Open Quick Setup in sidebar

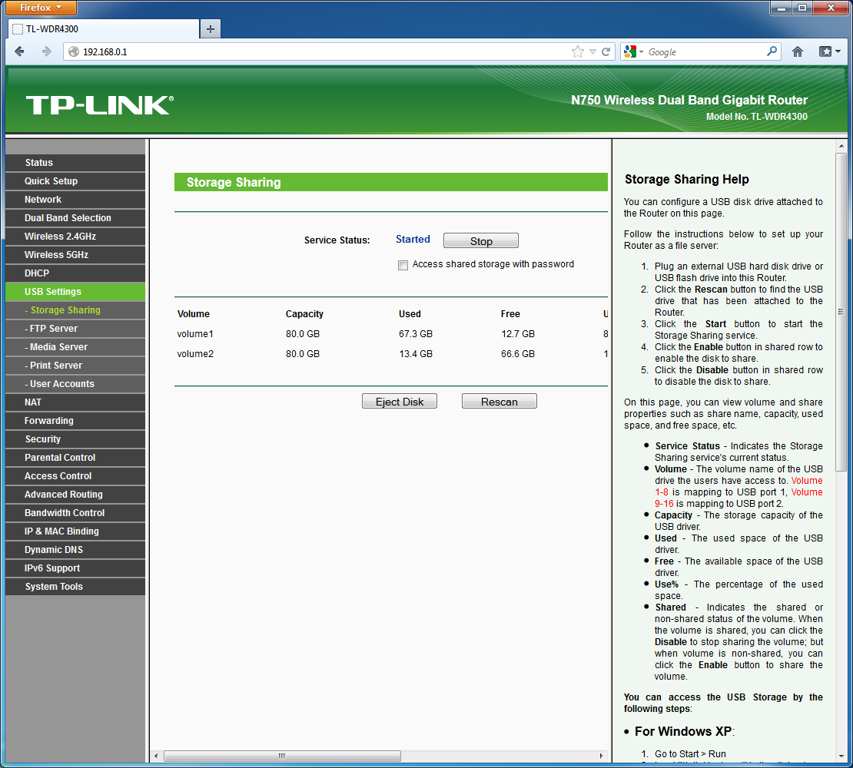click(75, 181)
